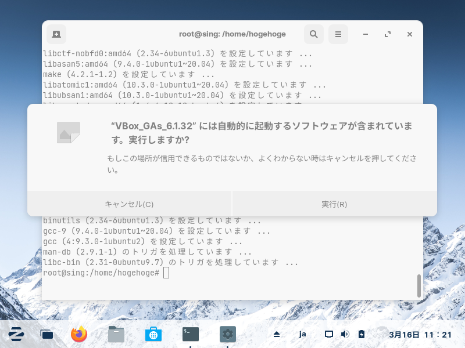Open the volume speaker indicator

pos(345,335)
